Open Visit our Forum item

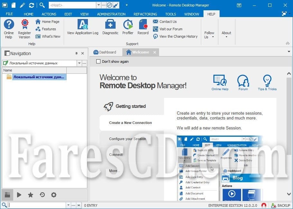click(168, 29)
